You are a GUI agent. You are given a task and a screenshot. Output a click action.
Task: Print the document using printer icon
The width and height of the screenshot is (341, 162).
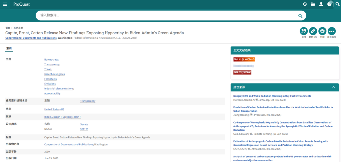pos(322,31)
